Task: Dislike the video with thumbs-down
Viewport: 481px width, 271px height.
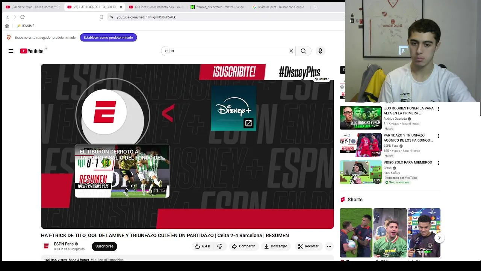Action: pyautogui.click(x=220, y=246)
